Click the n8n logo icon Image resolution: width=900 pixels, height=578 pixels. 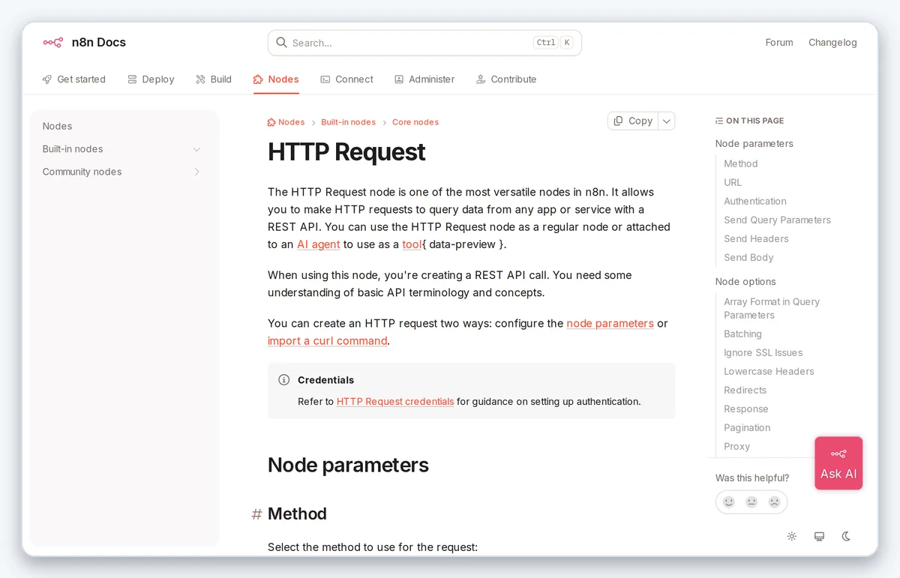click(52, 43)
